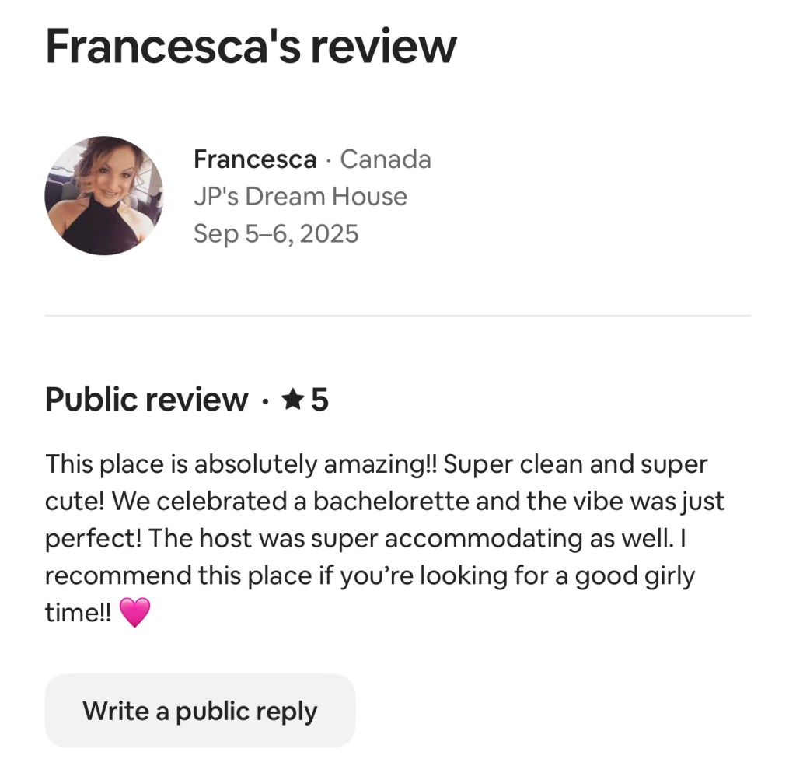The height and width of the screenshot is (759, 796).
Task: Click the rating number 5
Action: [320, 400]
